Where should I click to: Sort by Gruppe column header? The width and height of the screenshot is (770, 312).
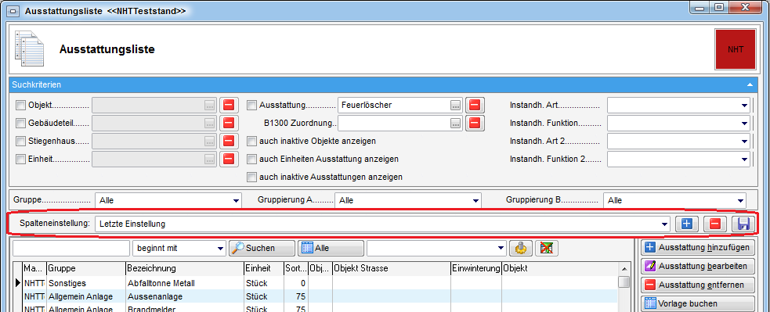point(86,269)
